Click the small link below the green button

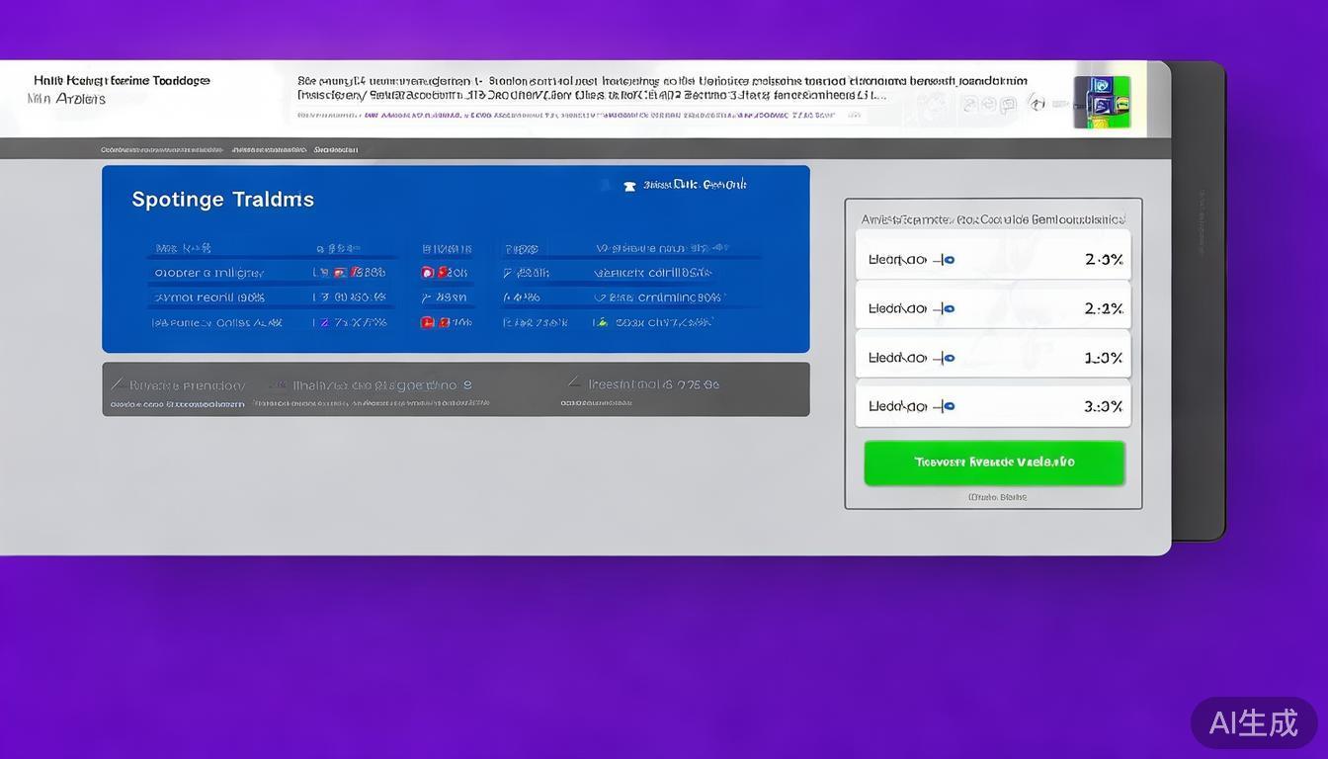coord(996,497)
